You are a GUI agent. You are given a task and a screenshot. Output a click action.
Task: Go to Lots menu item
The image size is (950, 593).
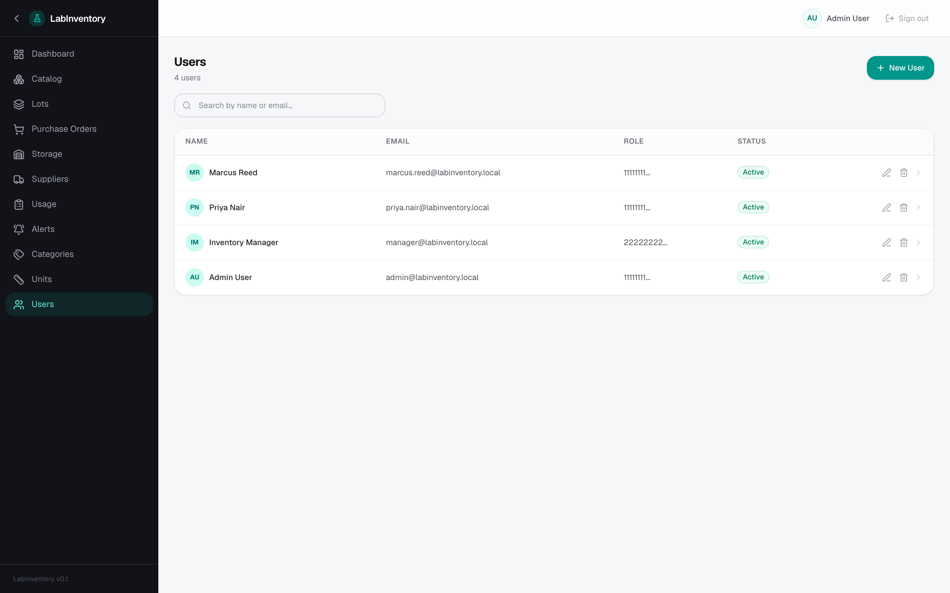(x=79, y=104)
